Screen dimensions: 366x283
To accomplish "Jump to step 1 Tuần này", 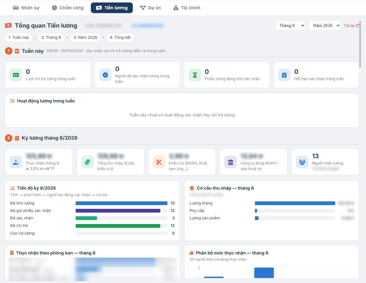I will 19,37.
